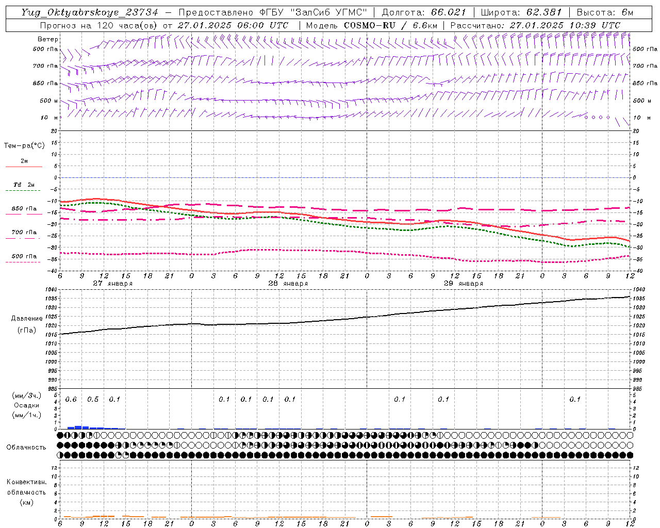
Task: Click the 0.6 precipitation amount value
Action: [71, 400]
